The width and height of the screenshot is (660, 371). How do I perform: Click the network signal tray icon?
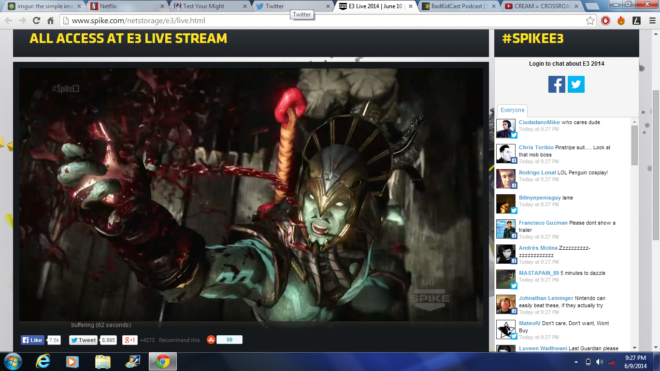tap(611, 362)
